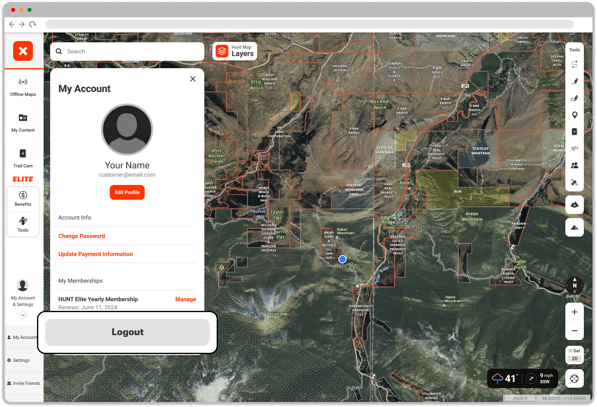
Task: Switch the Sat basemap type
Action: click(x=574, y=351)
